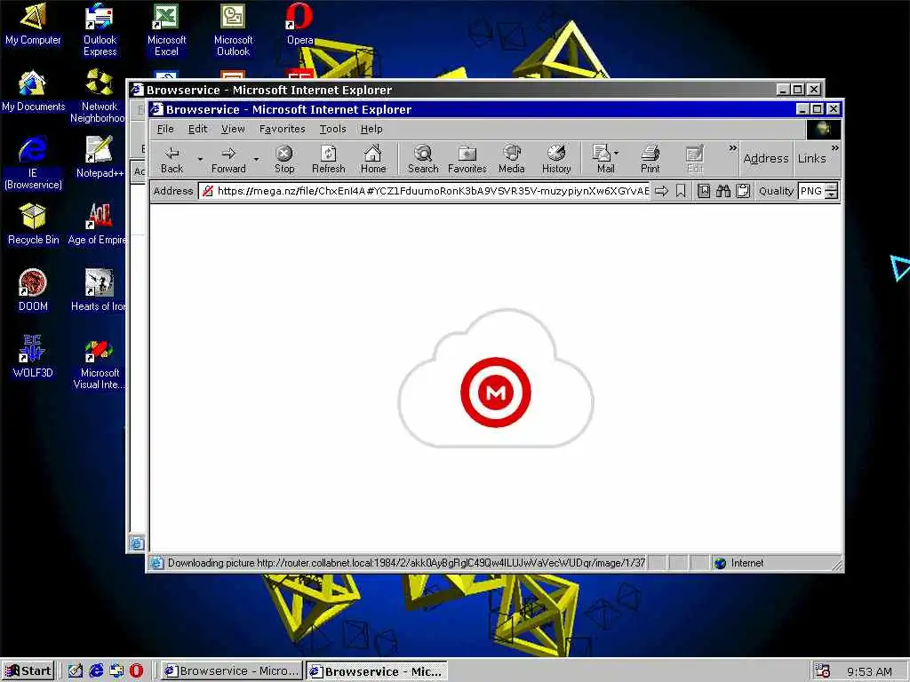
Task: Expand hidden toolbar buttons chevron after Edit
Action: [x=732, y=148]
